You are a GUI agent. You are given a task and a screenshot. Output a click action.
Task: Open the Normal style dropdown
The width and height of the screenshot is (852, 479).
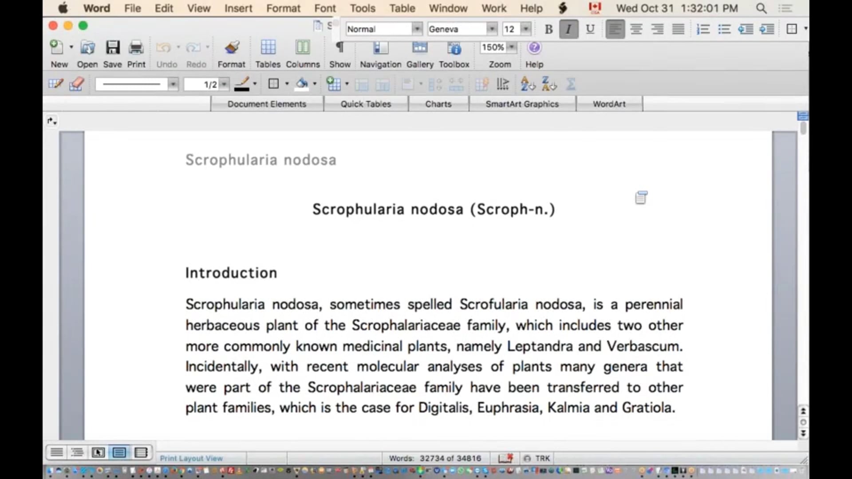click(x=417, y=29)
